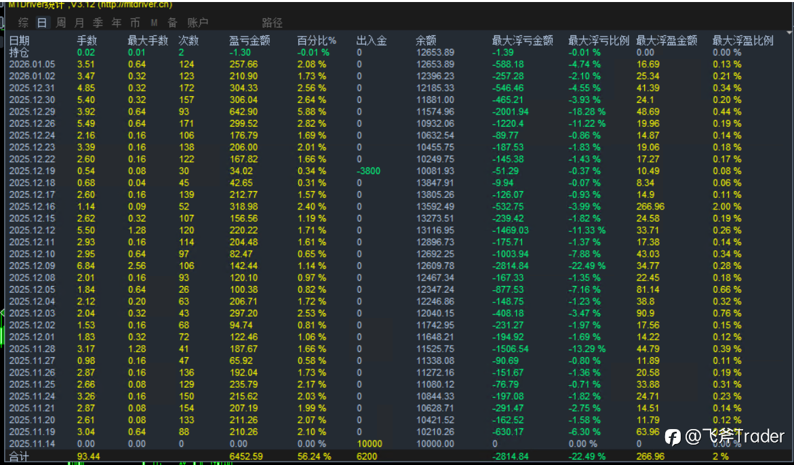The width and height of the screenshot is (794, 465).
Task: Click the 2.00 % floating profit ratio
Action: click(727, 207)
